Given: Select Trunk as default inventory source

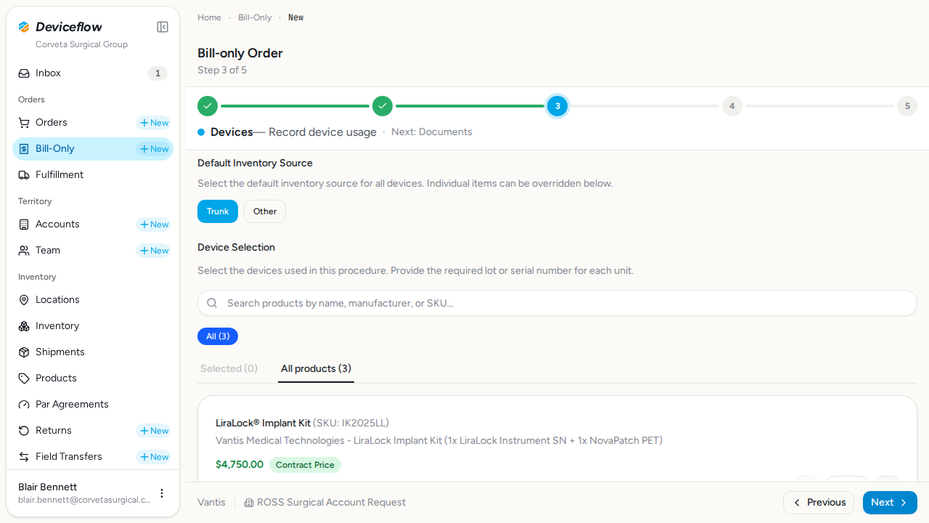Looking at the screenshot, I should click(x=218, y=211).
